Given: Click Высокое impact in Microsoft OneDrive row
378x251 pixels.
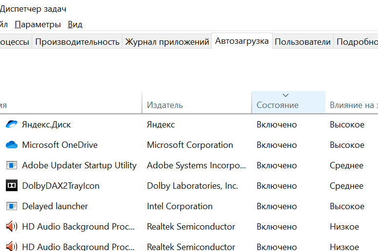Looking at the screenshot, I should [x=347, y=145].
